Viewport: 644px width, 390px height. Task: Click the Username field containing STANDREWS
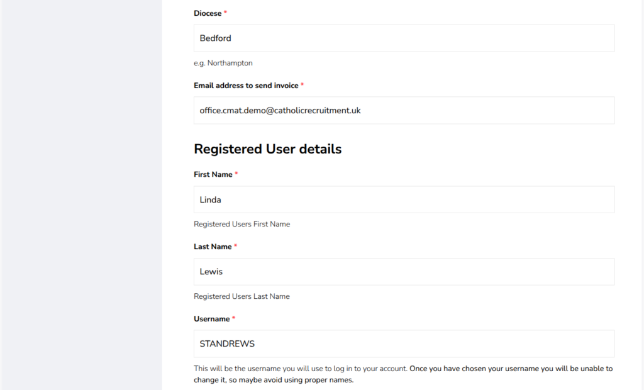pos(404,344)
